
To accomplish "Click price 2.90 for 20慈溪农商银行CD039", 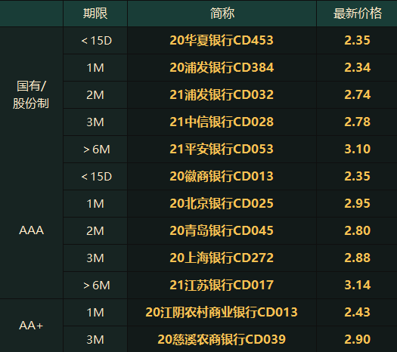I will (x=357, y=339).
